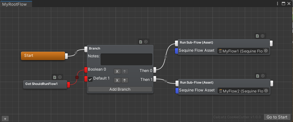Open script icon above Get ShouldRunFlow1 node
293x122 pixels.
pyautogui.click(x=55, y=77)
